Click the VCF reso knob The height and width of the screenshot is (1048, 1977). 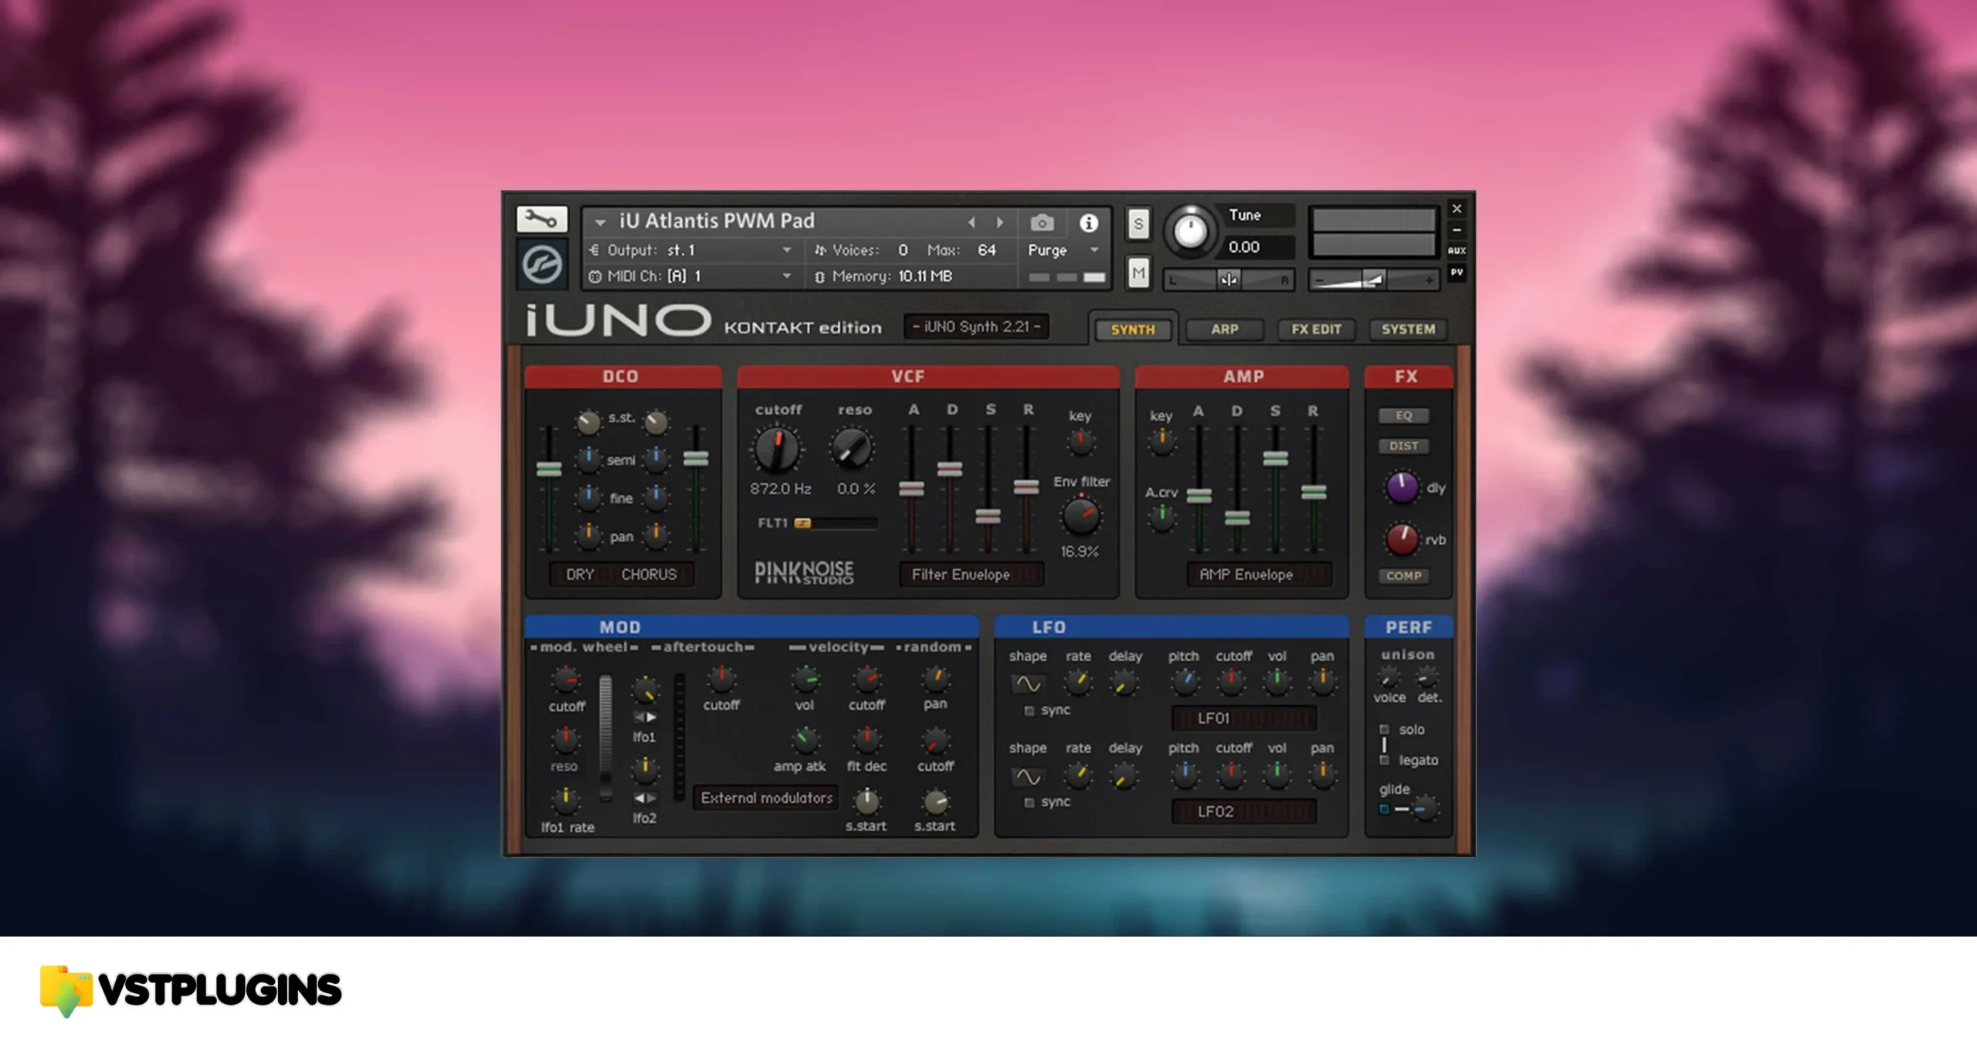click(x=852, y=449)
